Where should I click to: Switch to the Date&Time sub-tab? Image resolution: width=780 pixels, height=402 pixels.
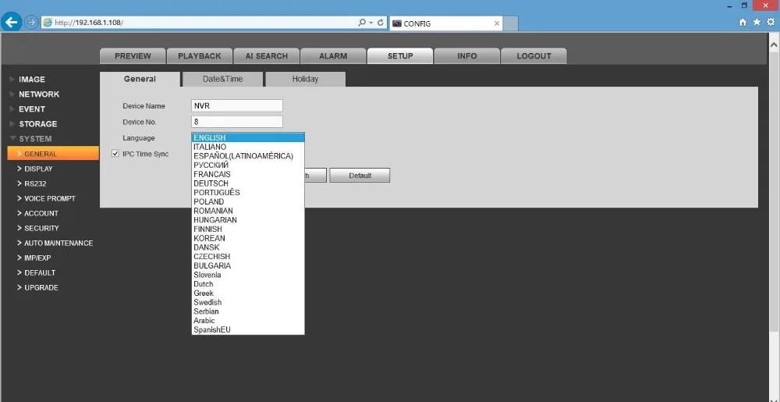(223, 79)
